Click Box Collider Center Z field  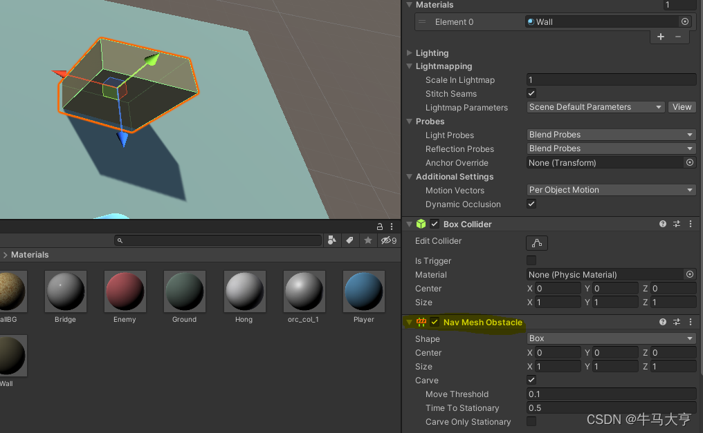coord(673,288)
